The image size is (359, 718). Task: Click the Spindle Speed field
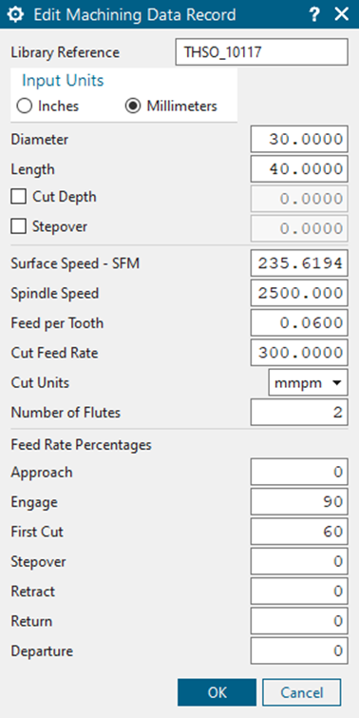299,293
